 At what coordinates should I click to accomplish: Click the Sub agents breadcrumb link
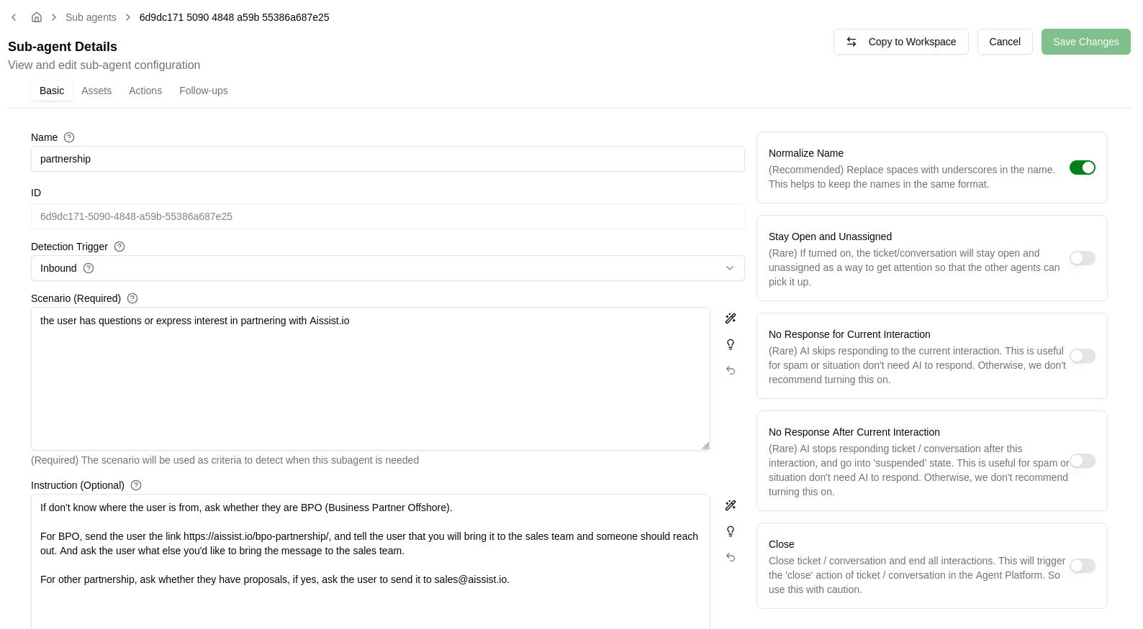pyautogui.click(x=91, y=17)
